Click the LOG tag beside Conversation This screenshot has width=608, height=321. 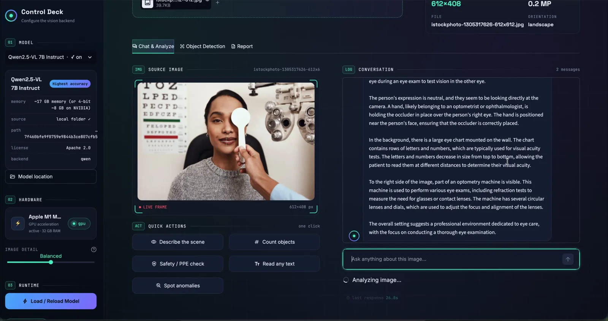[348, 69]
